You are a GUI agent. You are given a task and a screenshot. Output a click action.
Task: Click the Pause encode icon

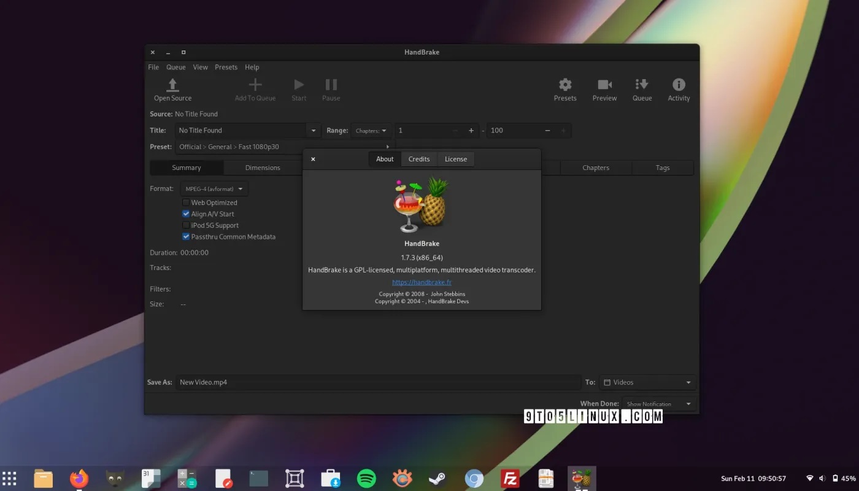tap(331, 86)
